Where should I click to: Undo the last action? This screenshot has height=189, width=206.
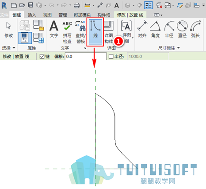(x=51, y=5)
